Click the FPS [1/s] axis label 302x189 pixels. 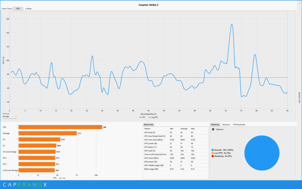3,60
